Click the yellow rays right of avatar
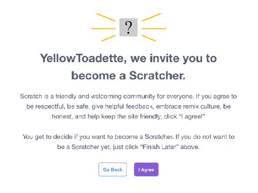This screenshot has width=258, height=193. coord(154,27)
